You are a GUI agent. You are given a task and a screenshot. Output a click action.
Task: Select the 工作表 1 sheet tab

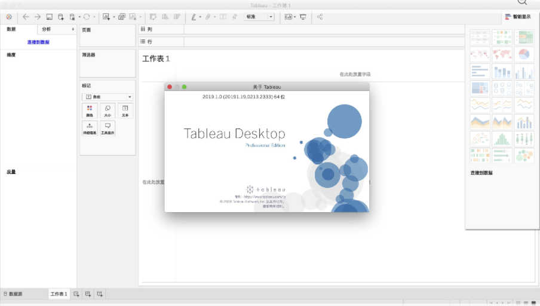pos(59,294)
